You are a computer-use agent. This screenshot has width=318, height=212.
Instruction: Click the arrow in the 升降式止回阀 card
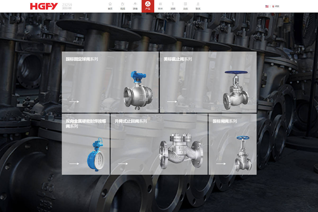tap(123, 164)
